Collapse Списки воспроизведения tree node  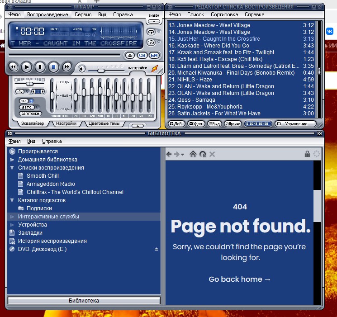tap(12, 168)
